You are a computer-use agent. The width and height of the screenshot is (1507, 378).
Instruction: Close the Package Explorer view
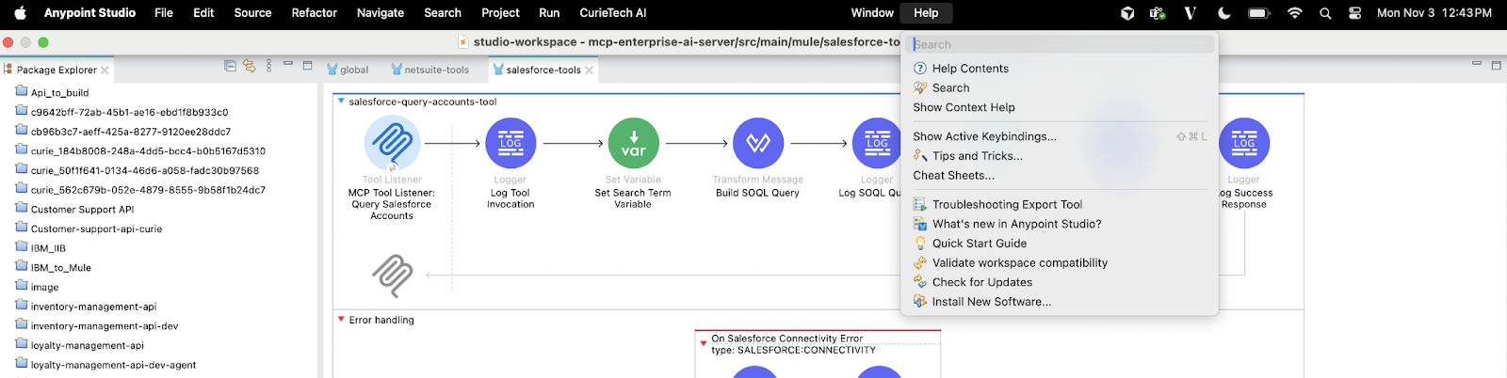point(105,70)
